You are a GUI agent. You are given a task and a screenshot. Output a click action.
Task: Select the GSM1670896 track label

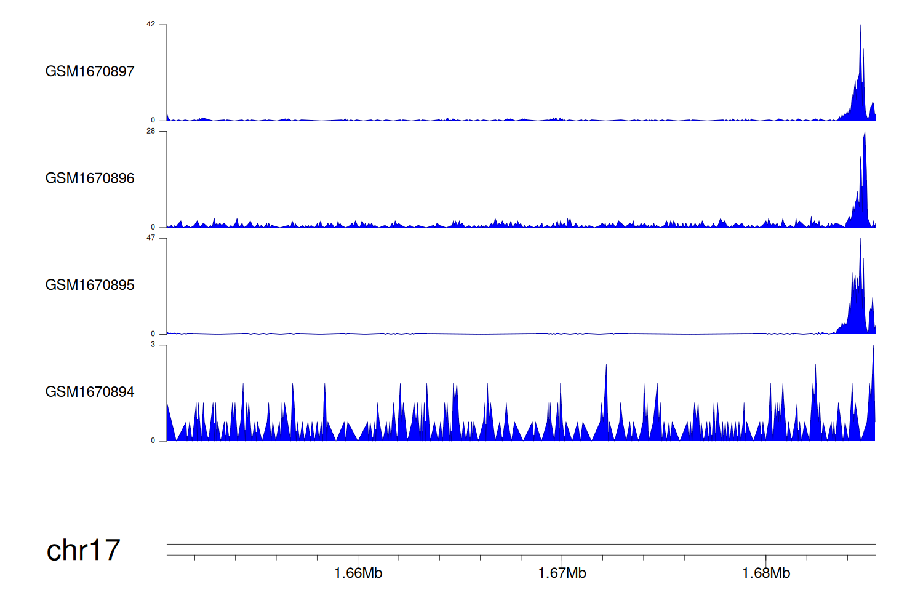point(90,178)
